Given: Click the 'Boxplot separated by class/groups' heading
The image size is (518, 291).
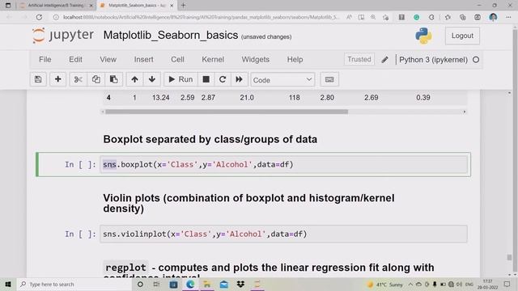Looking at the screenshot, I should pos(210,139).
